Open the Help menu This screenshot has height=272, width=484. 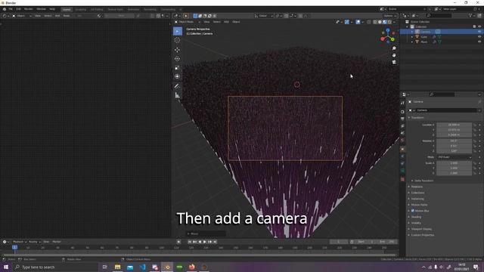pos(52,9)
